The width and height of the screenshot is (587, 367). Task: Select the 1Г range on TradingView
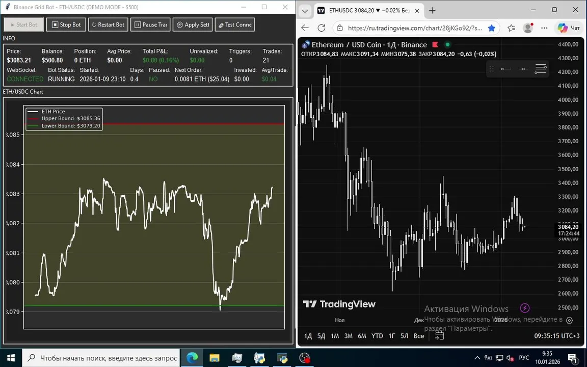391,336
